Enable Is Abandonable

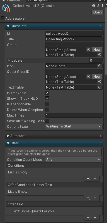47,104
